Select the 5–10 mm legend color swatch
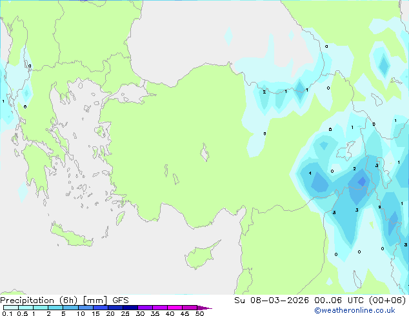Image resolution: width=409 pixels, height=316 pixels. (71, 308)
